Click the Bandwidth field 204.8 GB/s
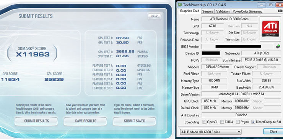 coord(267,87)
